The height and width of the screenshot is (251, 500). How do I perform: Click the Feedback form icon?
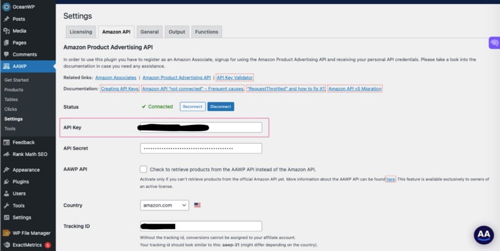(x=6, y=142)
